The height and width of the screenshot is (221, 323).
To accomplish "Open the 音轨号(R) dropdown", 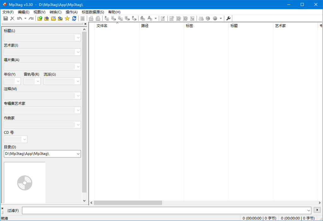I will (38, 81).
